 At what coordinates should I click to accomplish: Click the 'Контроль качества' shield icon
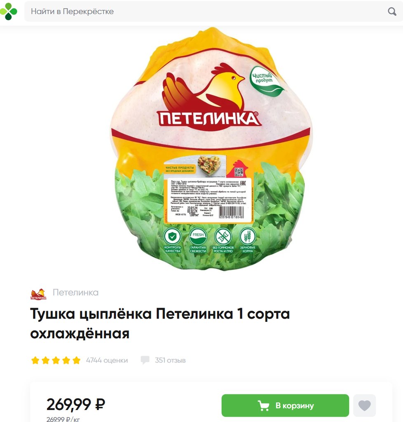click(172, 240)
